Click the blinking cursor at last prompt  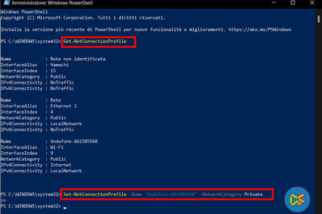click(x=65, y=206)
